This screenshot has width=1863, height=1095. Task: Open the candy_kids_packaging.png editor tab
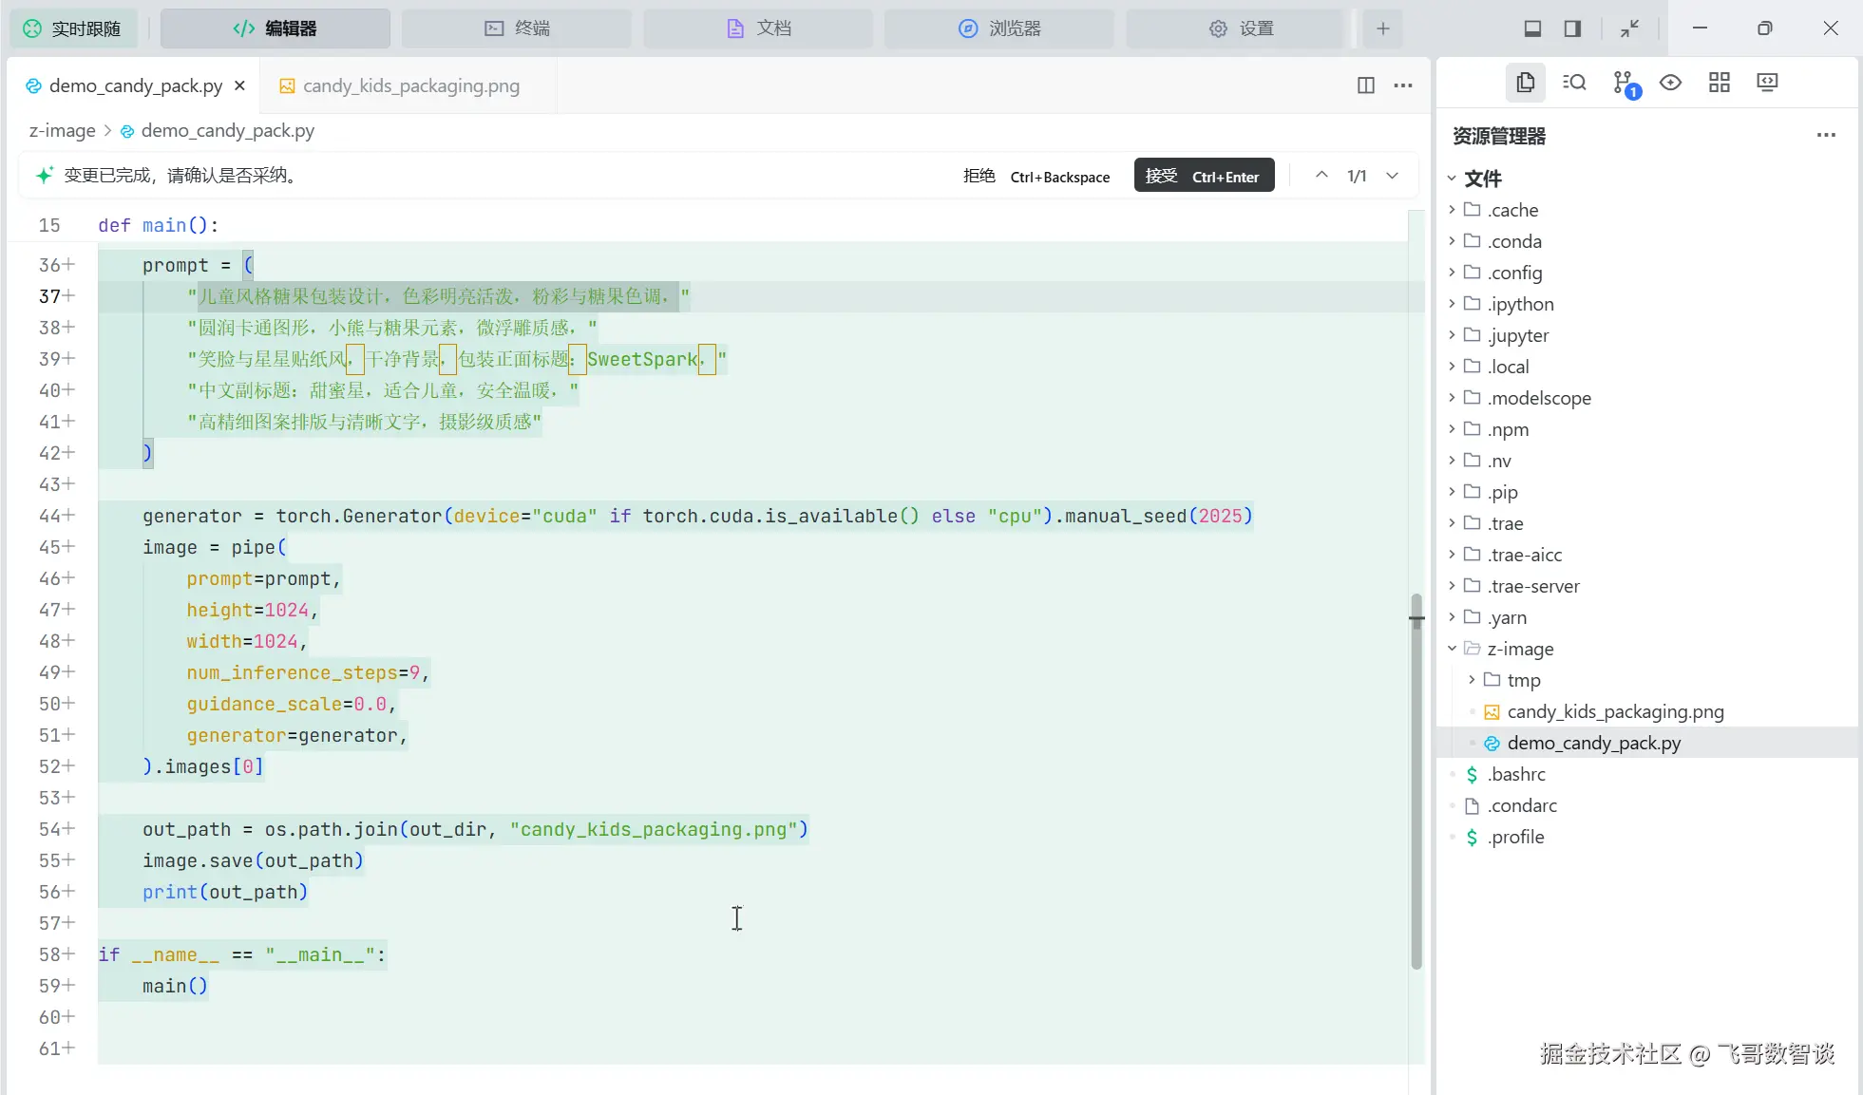coord(410,85)
